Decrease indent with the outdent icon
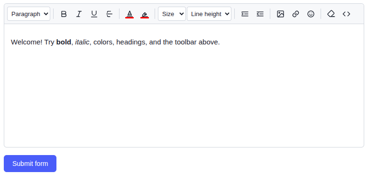 coord(260,14)
